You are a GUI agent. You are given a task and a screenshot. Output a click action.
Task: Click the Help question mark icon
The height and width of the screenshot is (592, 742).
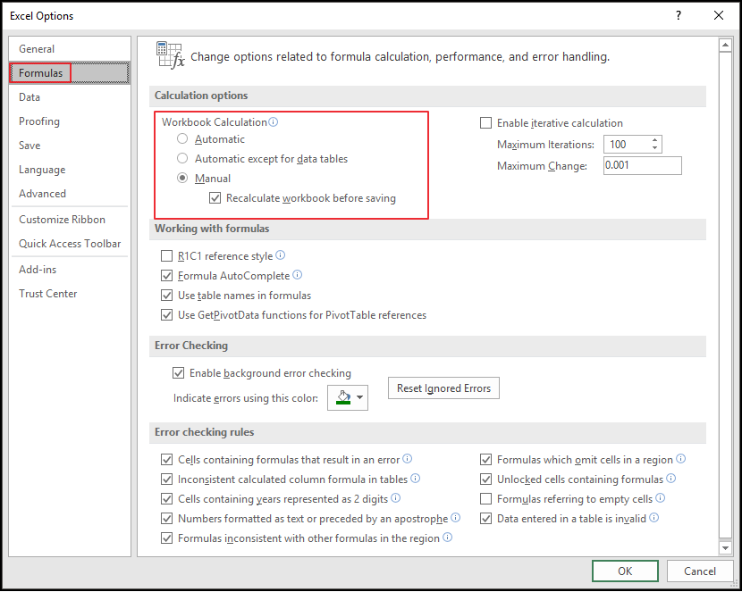679,15
